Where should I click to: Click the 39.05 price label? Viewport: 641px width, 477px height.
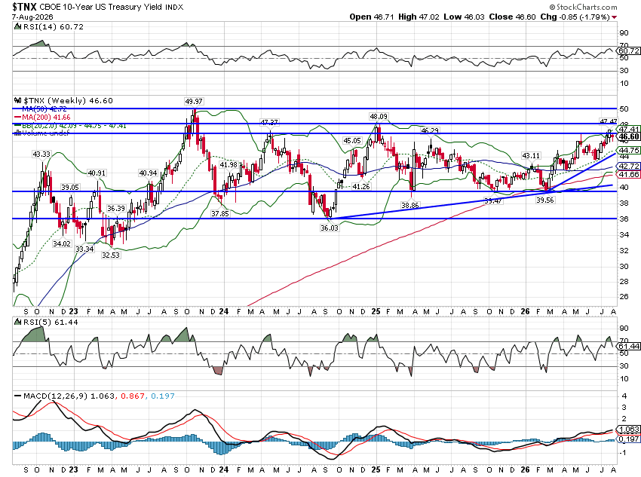tap(70, 187)
